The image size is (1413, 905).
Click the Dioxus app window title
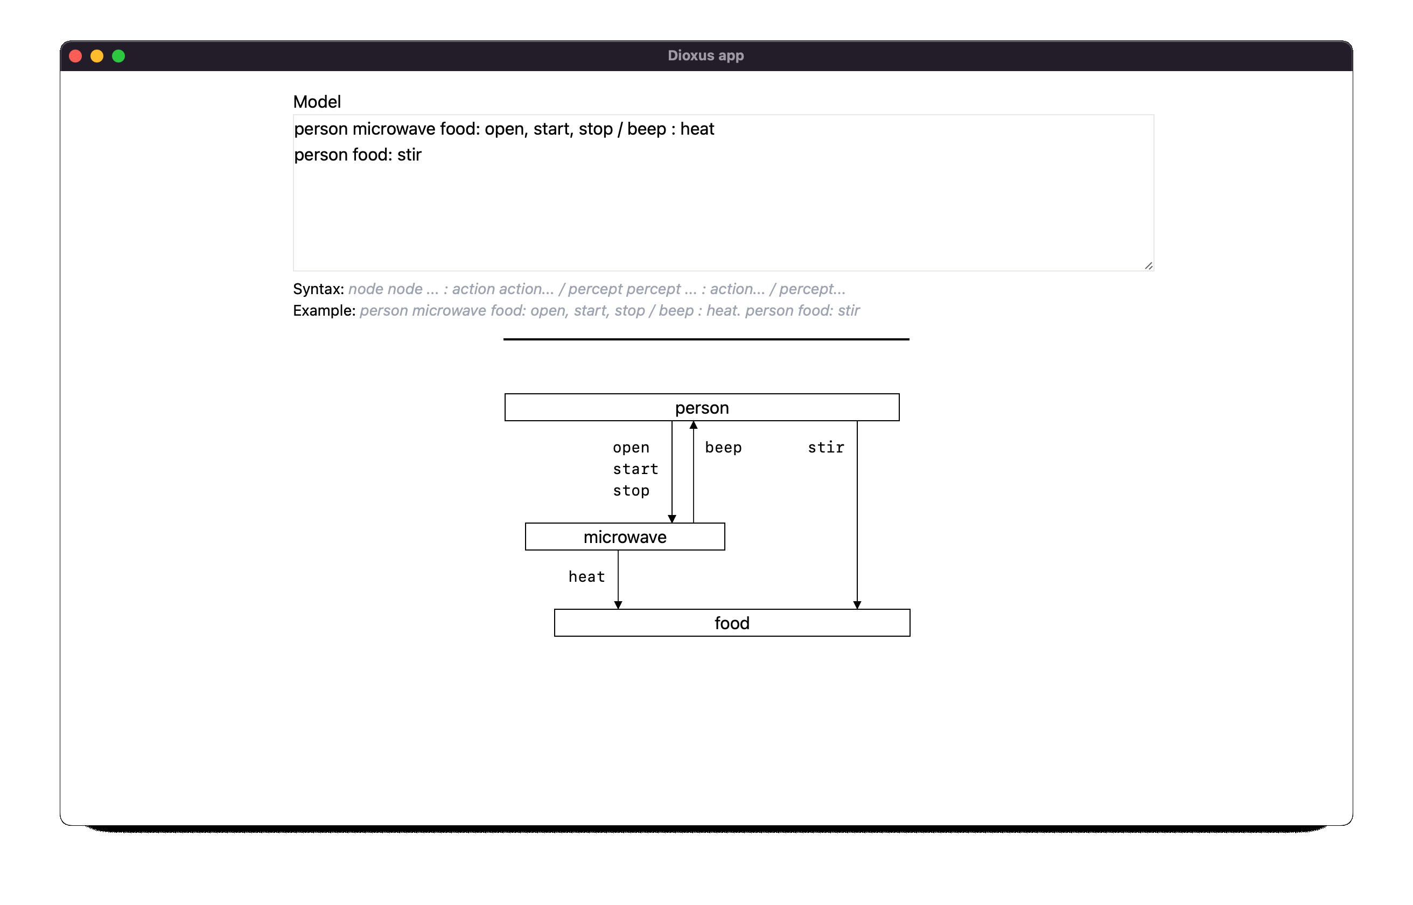[705, 56]
